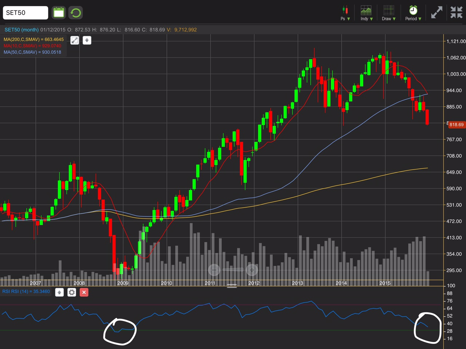The image size is (466, 349).
Task: Click the SET50 symbol input field
Action: pyautogui.click(x=25, y=13)
